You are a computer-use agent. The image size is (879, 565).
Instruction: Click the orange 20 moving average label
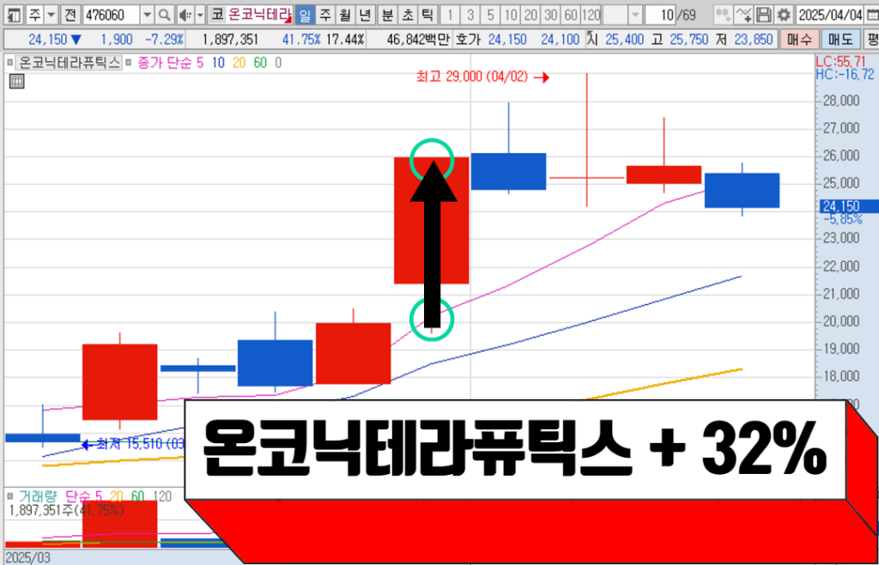click(x=239, y=63)
